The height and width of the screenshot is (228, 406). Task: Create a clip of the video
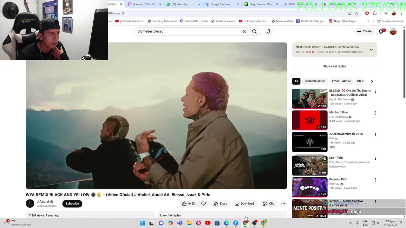(269, 204)
